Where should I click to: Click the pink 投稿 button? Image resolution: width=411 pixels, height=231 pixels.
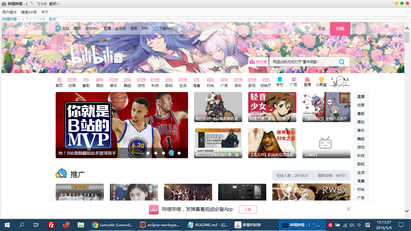340,29
